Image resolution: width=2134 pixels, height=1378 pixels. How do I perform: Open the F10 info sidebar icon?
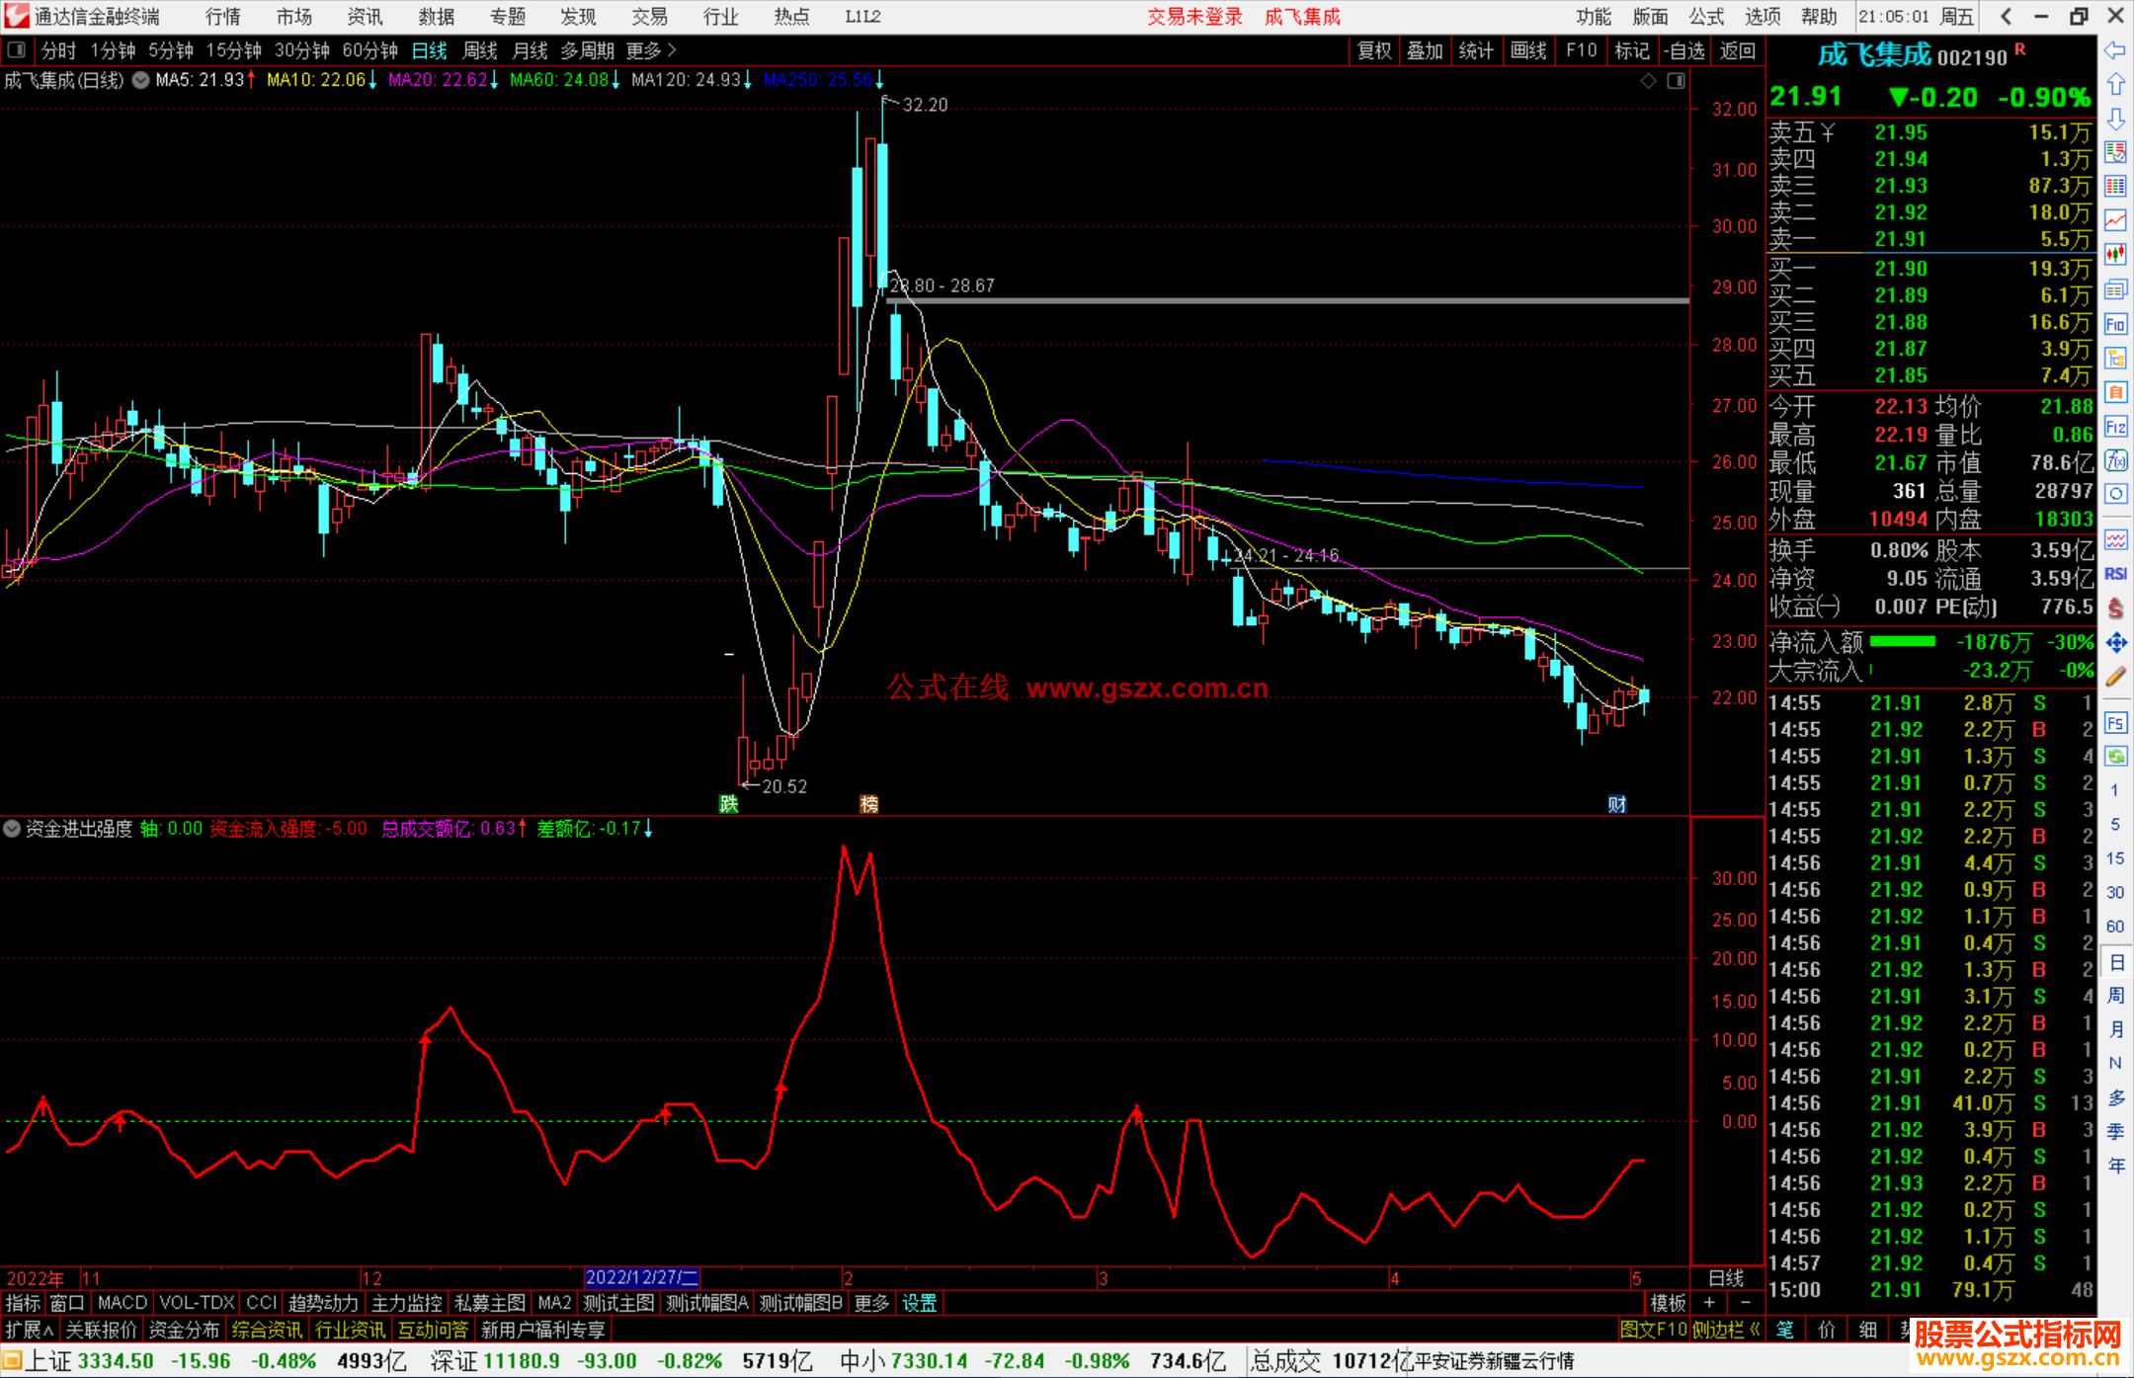2115,324
